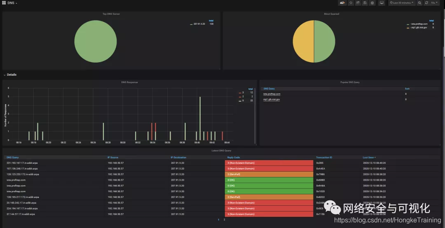The width and height of the screenshot is (445, 228).
Task: Select iota.profitap.com in Most Queried legend
Action: [419, 24]
